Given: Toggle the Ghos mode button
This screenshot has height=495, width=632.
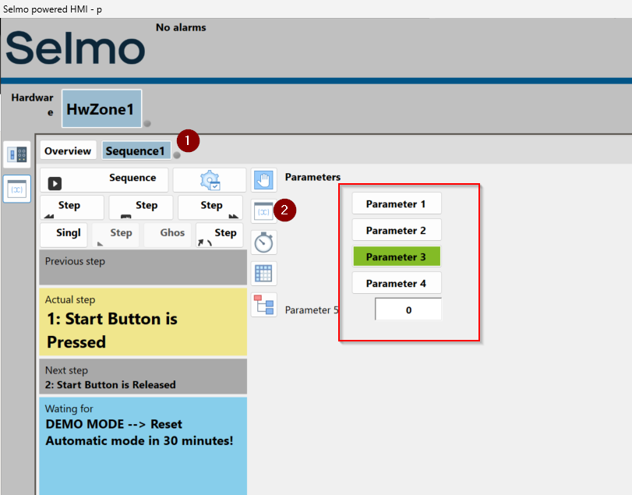Looking at the screenshot, I should click(168, 235).
